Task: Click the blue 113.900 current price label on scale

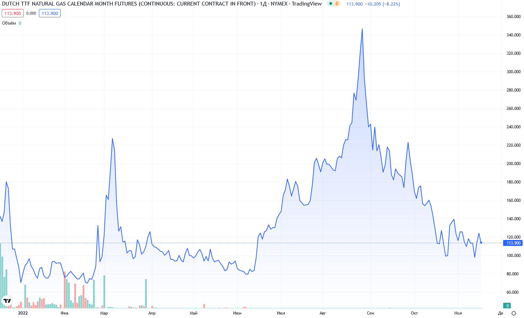Action: [513, 243]
